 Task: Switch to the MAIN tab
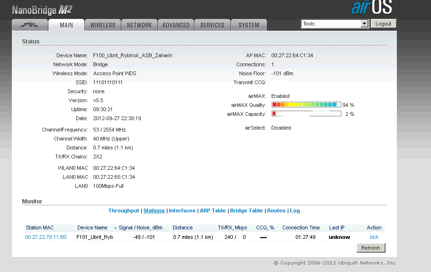coord(66,25)
